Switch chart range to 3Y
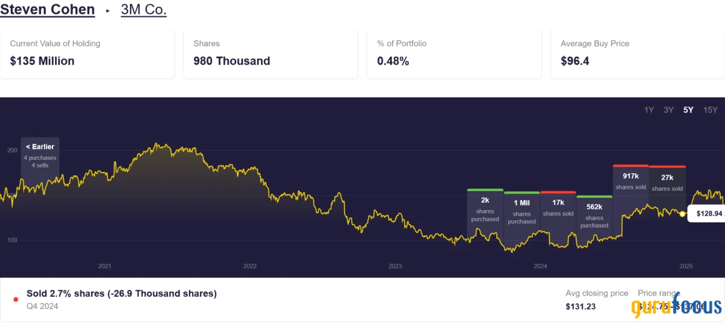725x324 pixels. [x=668, y=110]
